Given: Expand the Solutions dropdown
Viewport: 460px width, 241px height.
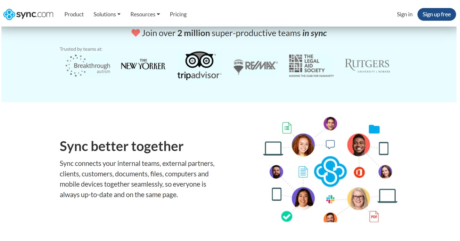Looking at the screenshot, I should click(107, 14).
